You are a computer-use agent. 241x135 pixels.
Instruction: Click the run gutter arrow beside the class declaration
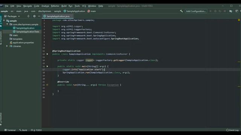(47, 54)
